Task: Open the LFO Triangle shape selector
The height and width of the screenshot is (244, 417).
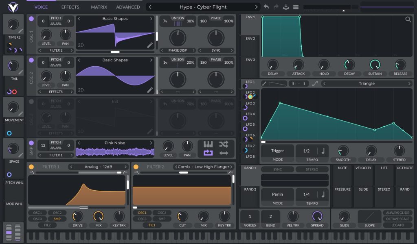Action: click(367, 83)
